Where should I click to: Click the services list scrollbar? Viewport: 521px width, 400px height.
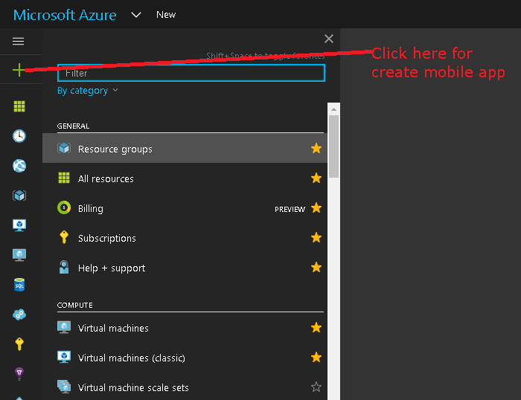click(333, 141)
